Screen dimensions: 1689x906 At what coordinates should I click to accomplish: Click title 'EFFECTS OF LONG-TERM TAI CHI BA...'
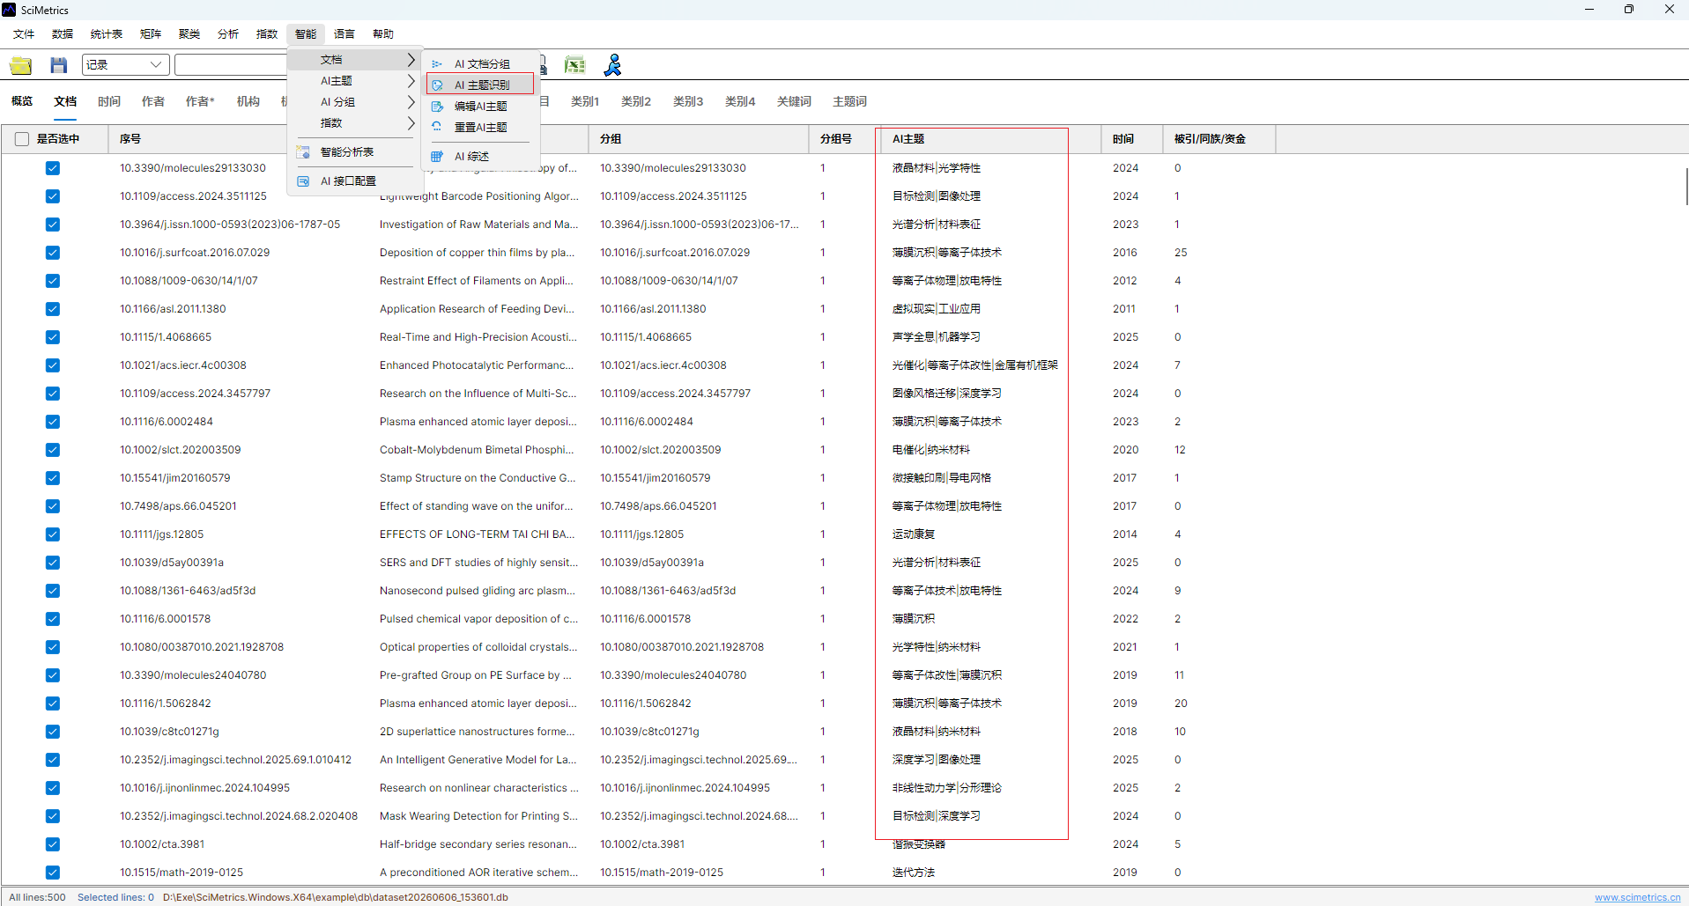(477, 534)
